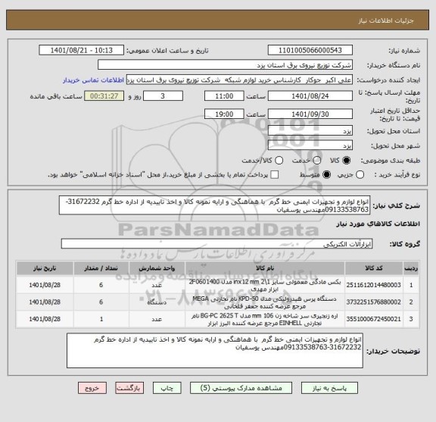Image resolution: width=436 pixels, height=422 pixels.
Task: Click the شماره نیاز field 1101005066000543
Action: click(x=310, y=51)
